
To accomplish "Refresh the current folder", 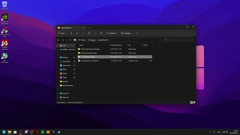I will click(x=166, y=40).
